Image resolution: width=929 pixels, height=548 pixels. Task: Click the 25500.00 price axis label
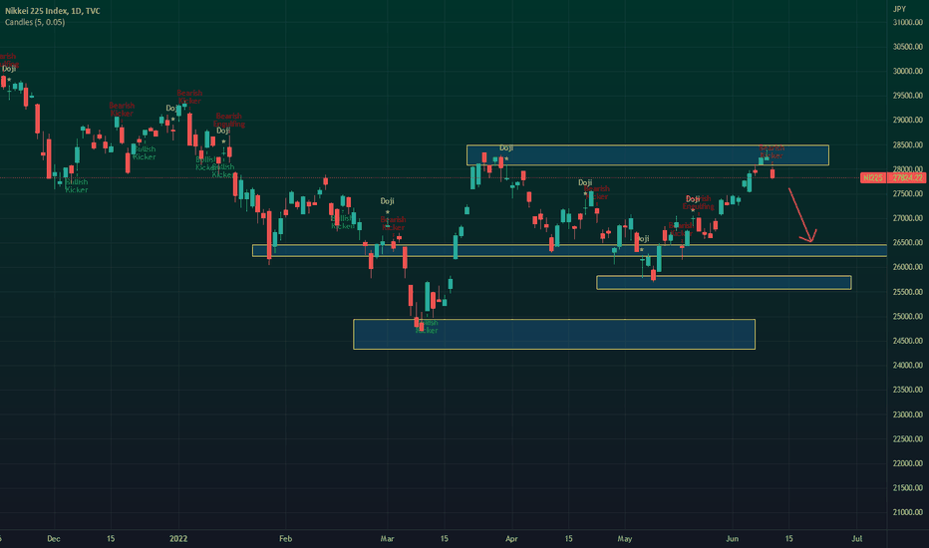pyautogui.click(x=908, y=292)
